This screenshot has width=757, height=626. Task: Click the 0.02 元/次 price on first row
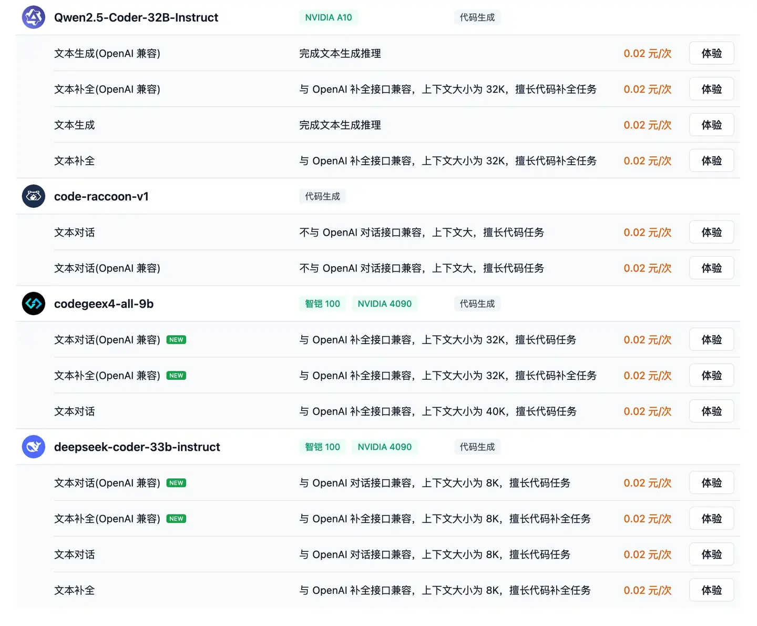(647, 53)
